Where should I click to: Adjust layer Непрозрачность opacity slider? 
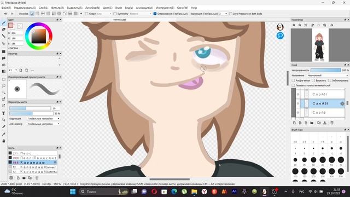click(326, 70)
